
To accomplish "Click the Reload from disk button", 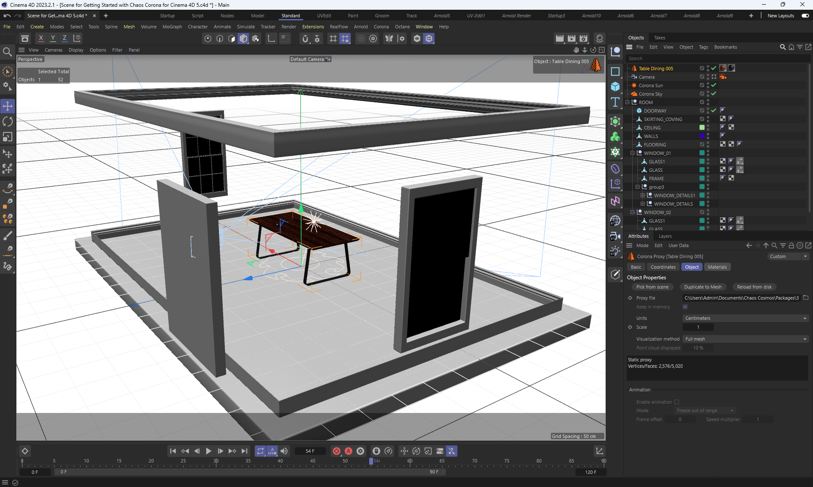I will (754, 287).
